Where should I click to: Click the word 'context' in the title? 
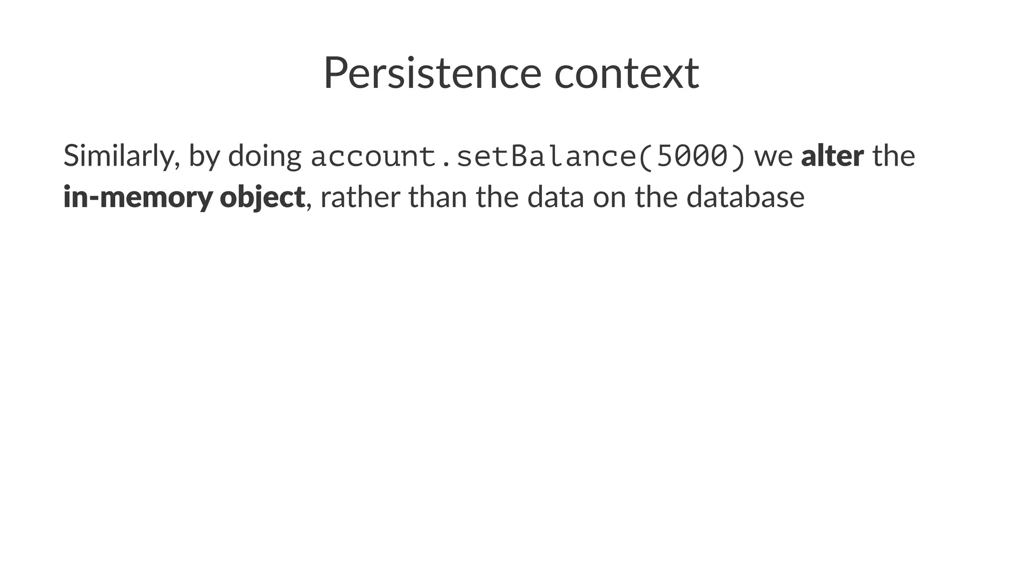click(627, 74)
